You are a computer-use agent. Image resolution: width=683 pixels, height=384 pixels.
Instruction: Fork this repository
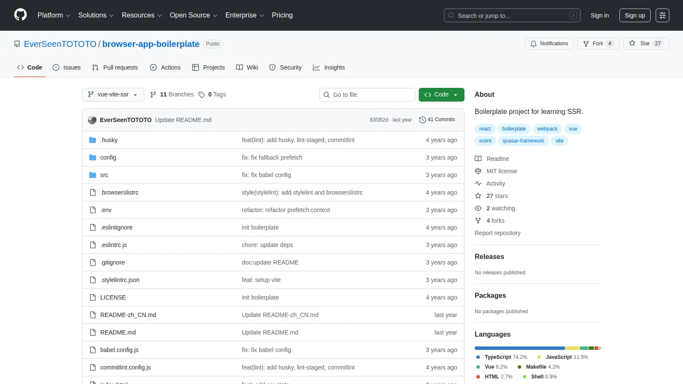click(598, 44)
